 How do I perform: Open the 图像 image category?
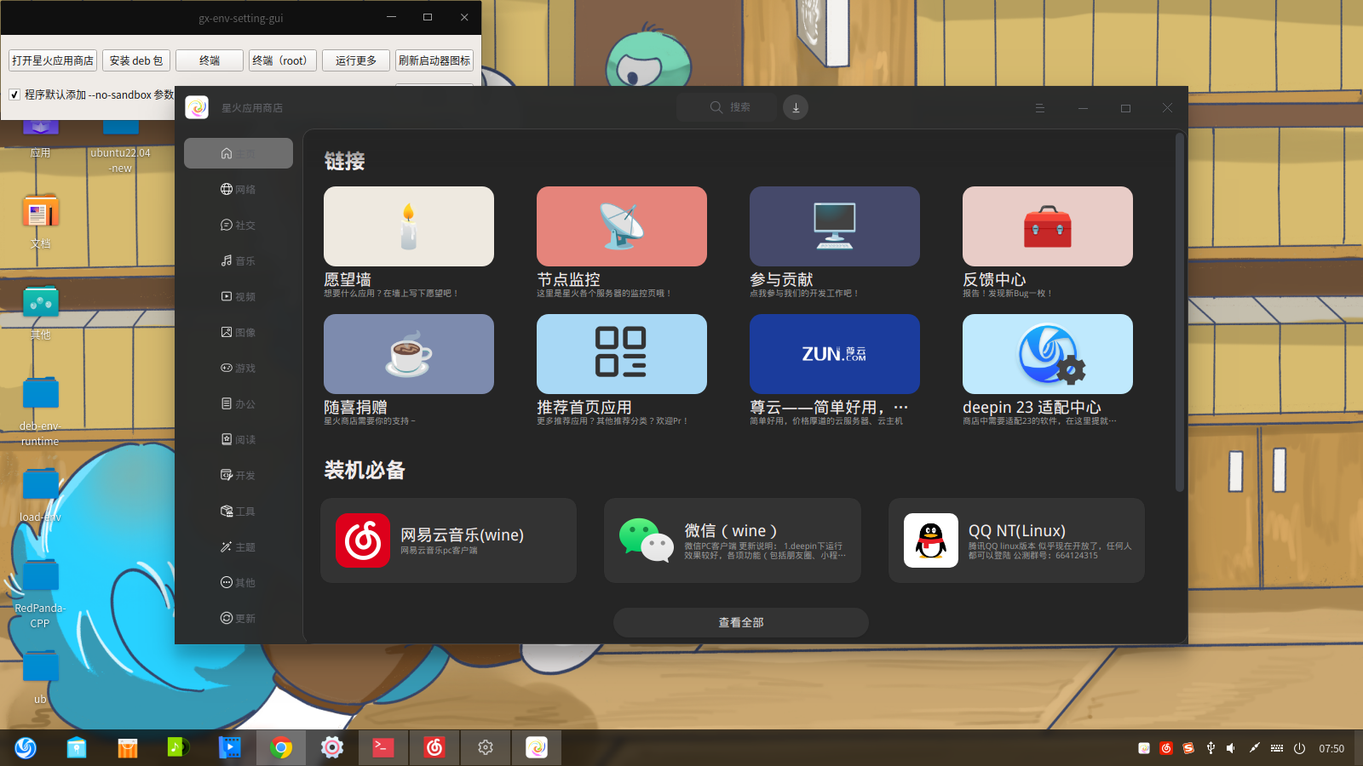tap(239, 332)
